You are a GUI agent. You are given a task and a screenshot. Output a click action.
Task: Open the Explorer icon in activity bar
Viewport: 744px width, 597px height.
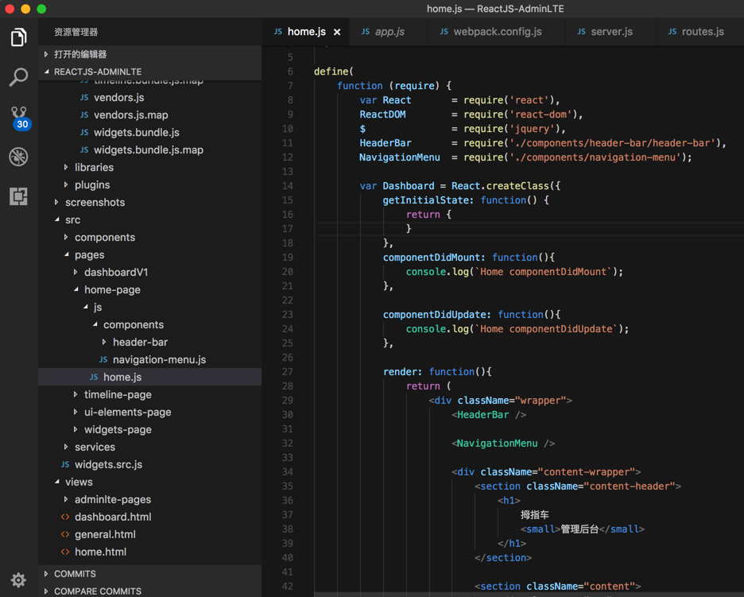18,37
